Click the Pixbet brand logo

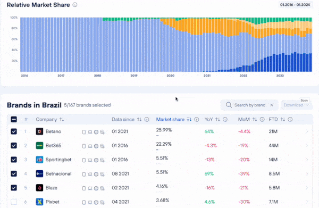(39, 202)
